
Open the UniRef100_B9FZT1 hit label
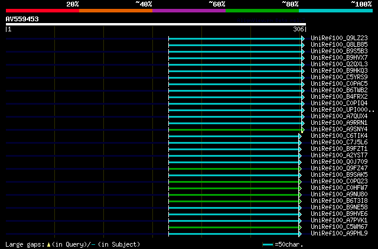click(339, 149)
